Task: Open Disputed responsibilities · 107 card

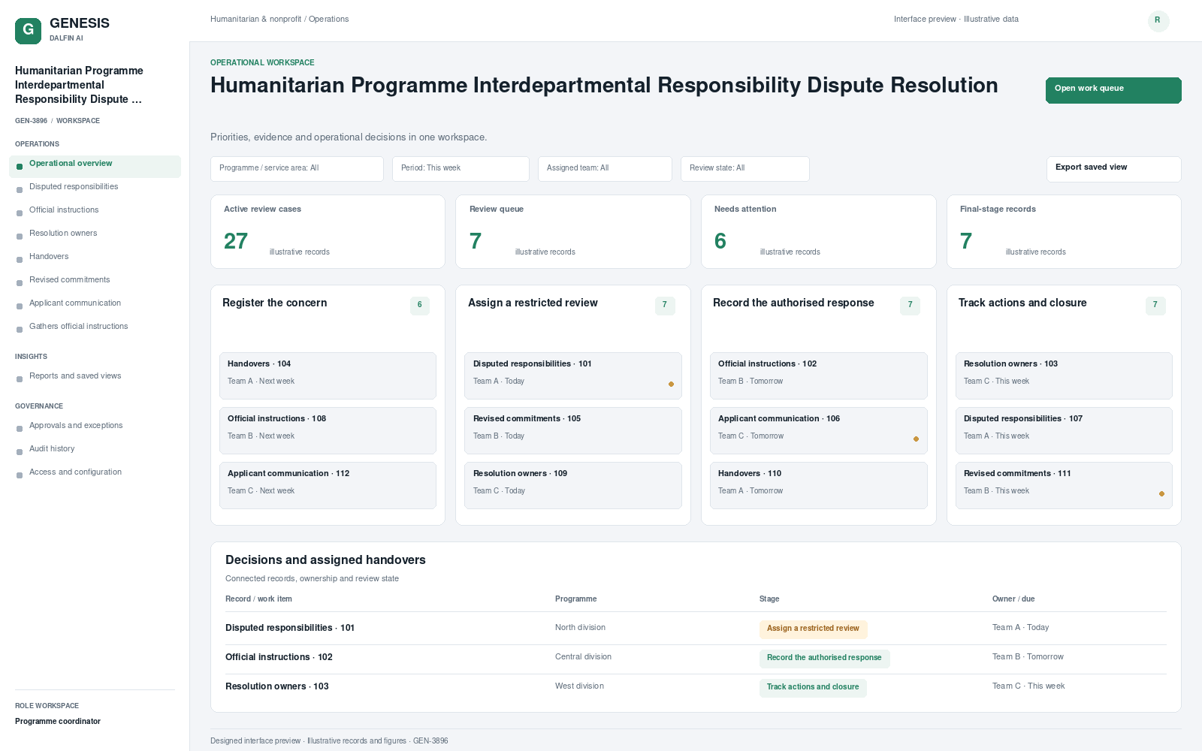Action: (1064, 430)
